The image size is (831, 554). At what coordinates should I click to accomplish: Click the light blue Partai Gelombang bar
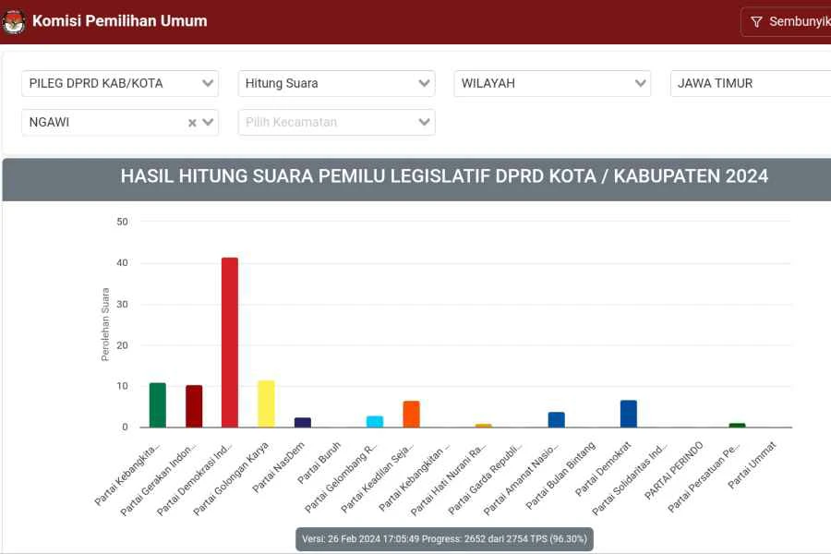click(x=375, y=421)
